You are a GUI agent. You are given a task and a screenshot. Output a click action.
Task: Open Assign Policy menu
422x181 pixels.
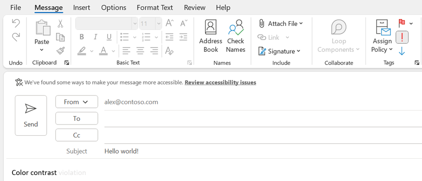click(382, 36)
